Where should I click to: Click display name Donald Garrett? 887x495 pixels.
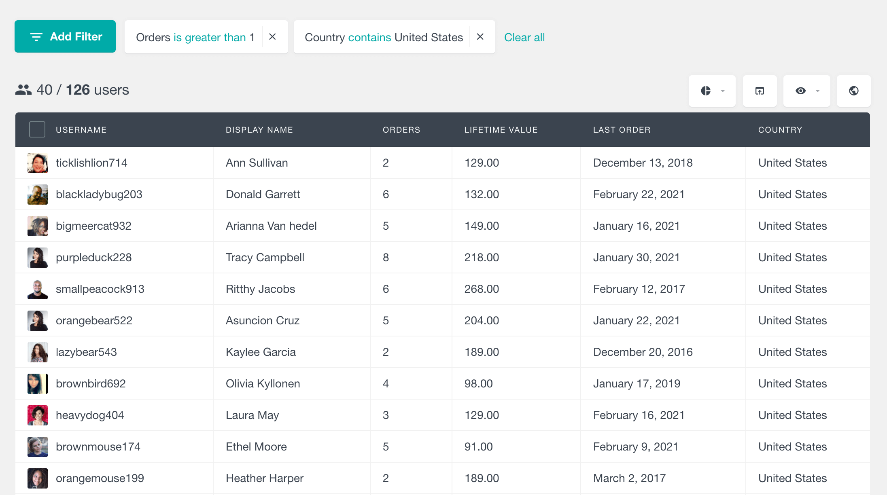[x=263, y=194]
